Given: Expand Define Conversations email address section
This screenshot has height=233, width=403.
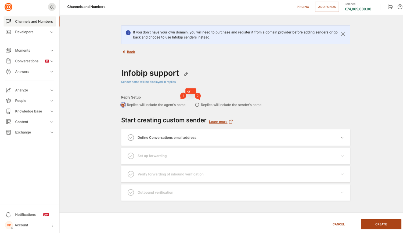Looking at the screenshot, I should (342, 138).
